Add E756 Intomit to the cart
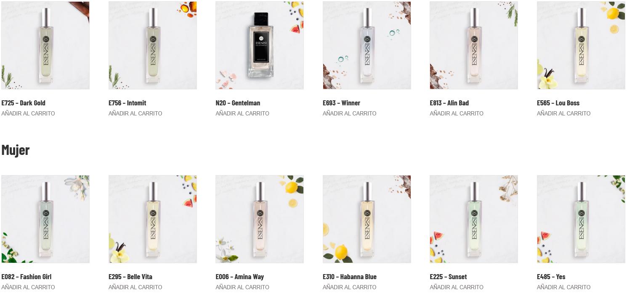 (135, 113)
